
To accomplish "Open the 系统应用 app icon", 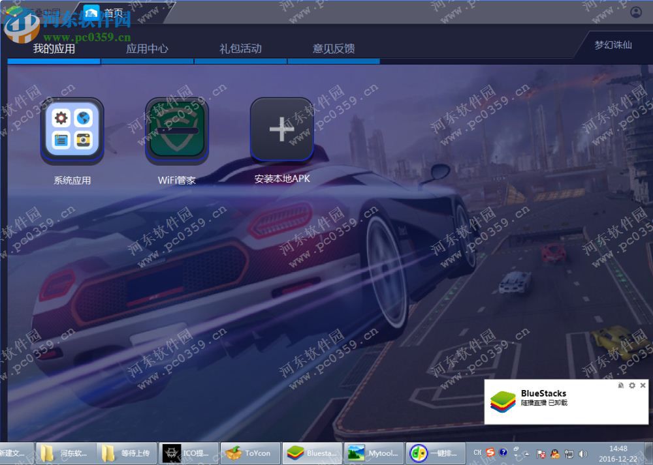I will [x=72, y=130].
